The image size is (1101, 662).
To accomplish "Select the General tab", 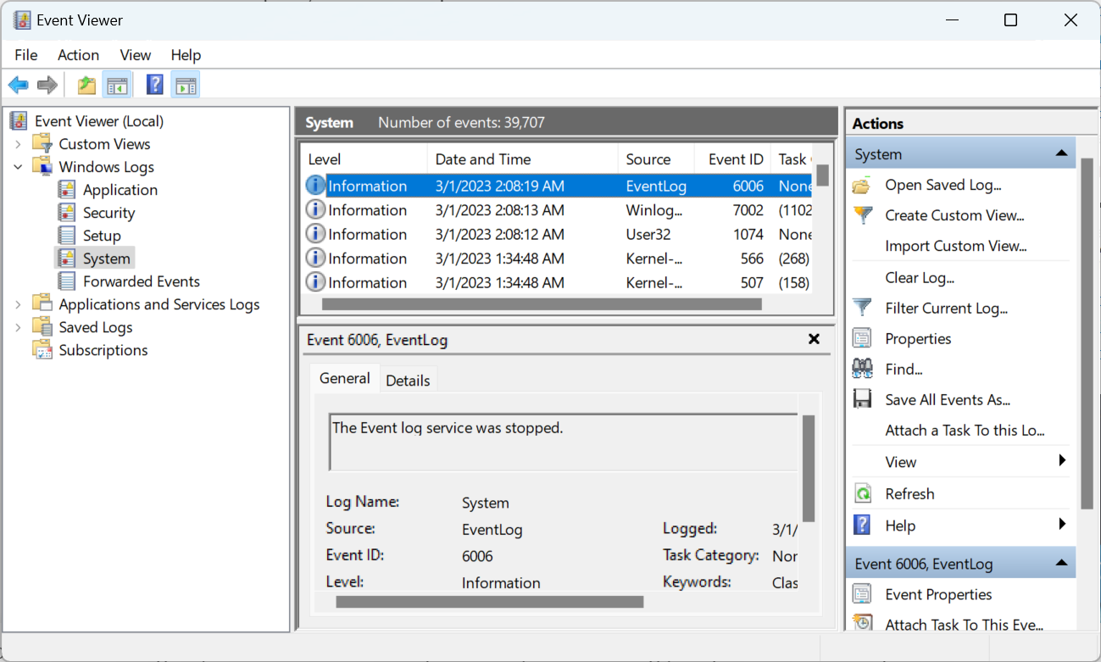I will point(344,379).
